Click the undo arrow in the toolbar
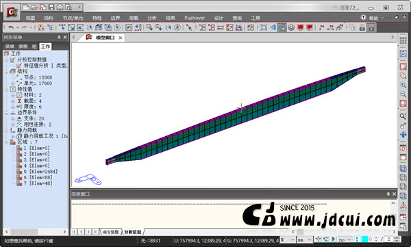This screenshot has height=247, width=411. click(11, 27)
